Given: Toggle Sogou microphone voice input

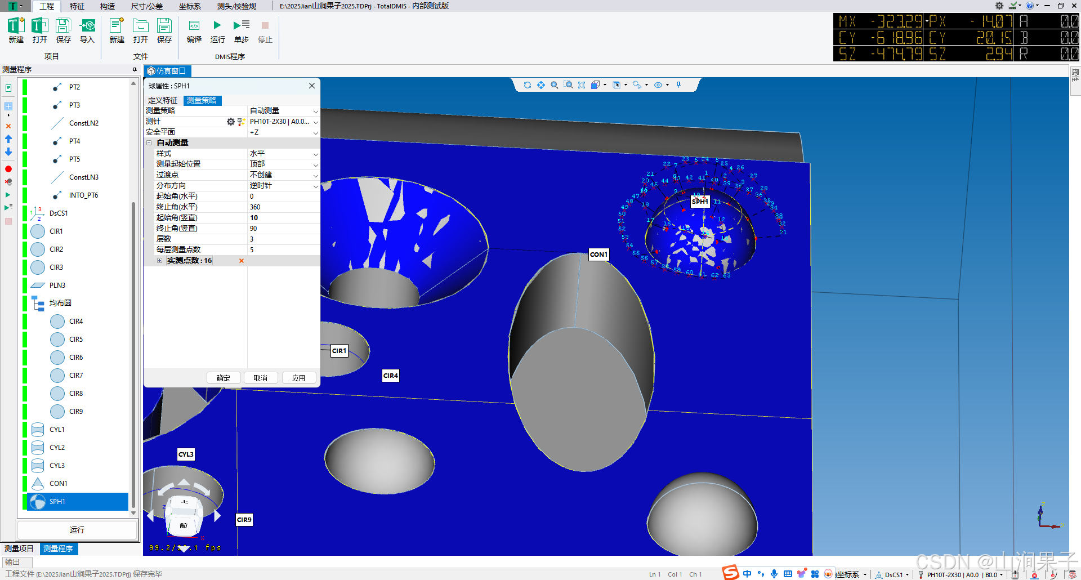Looking at the screenshot, I should point(774,574).
